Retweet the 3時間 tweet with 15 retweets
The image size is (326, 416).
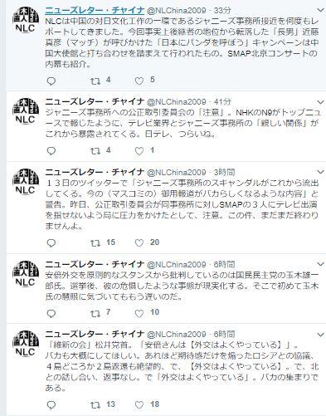click(x=95, y=243)
